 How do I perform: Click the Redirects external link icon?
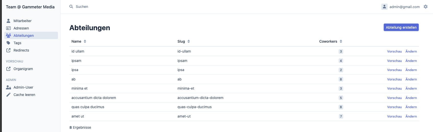pos(8,50)
